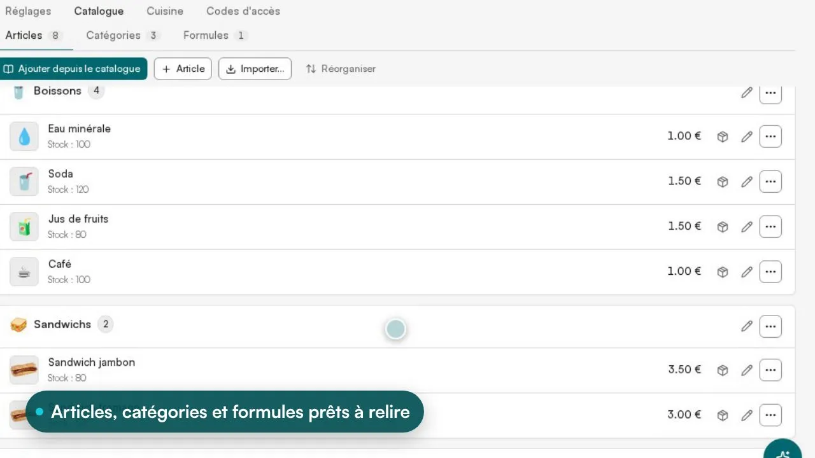This screenshot has height=458, width=815.
Task: Edit the Sandwichs category pencil icon
Action: (x=747, y=327)
